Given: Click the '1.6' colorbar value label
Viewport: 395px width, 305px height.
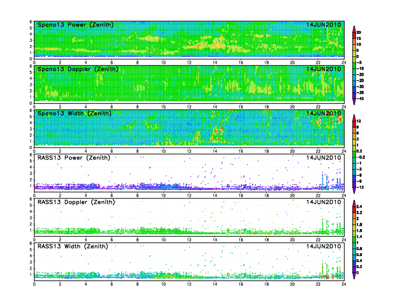Looking at the screenshot, I should coord(359,231).
